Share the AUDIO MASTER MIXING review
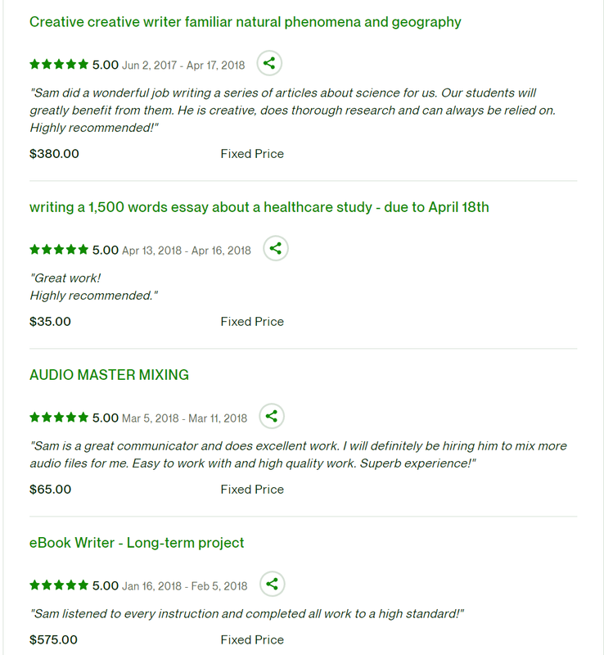Viewport: 604px width, 655px height. point(272,417)
